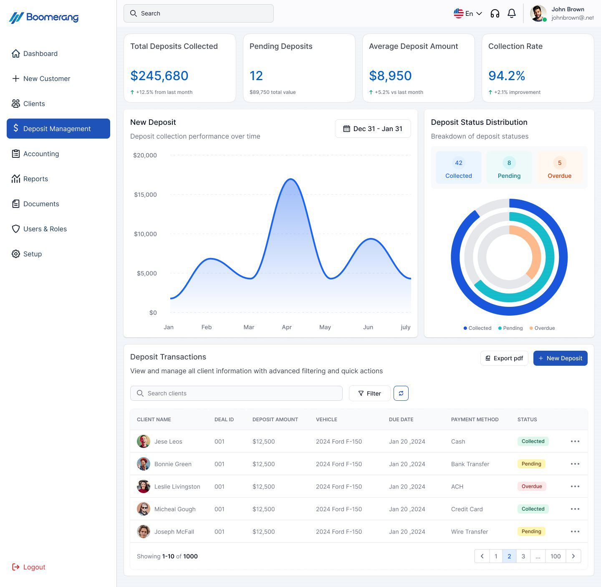Click John Brown's profile avatar
Screen dimensions: 601x587
[538, 13]
